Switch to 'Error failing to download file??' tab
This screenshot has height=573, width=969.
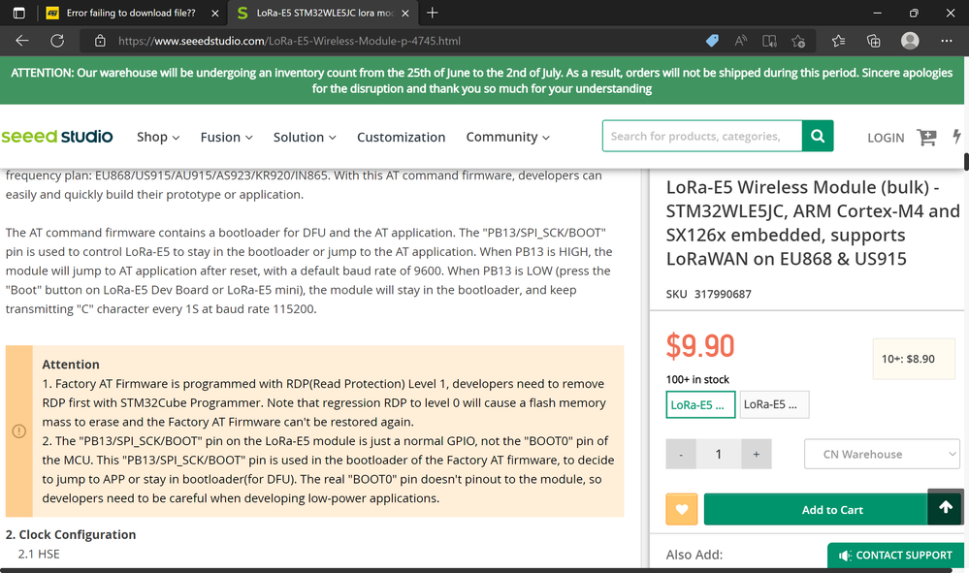(x=130, y=13)
